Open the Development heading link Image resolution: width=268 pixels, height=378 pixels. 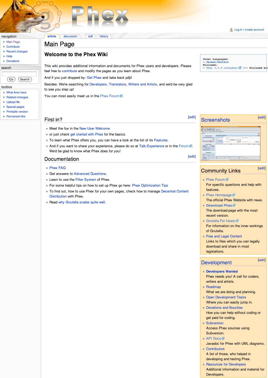click(x=216, y=263)
